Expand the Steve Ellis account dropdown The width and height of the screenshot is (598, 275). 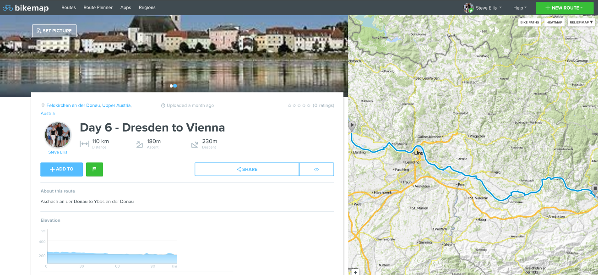click(x=489, y=8)
